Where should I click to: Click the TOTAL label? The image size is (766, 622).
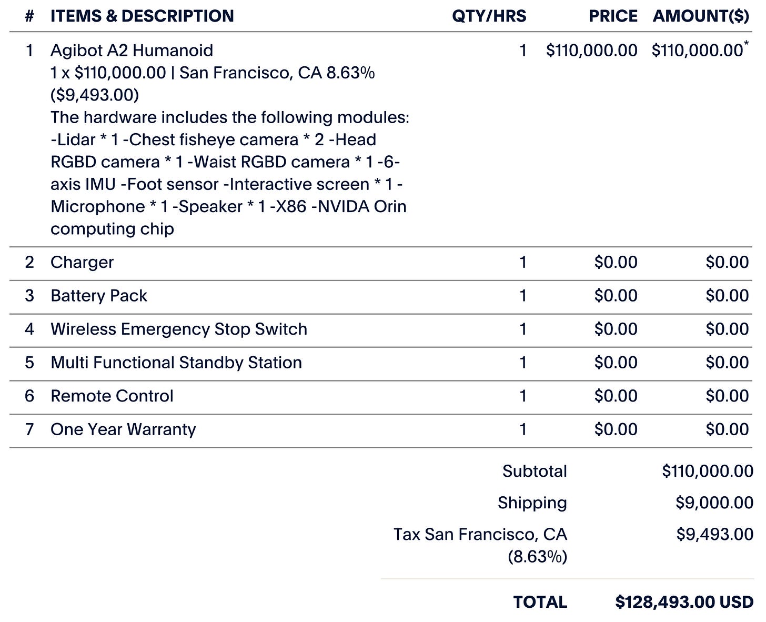click(x=540, y=602)
